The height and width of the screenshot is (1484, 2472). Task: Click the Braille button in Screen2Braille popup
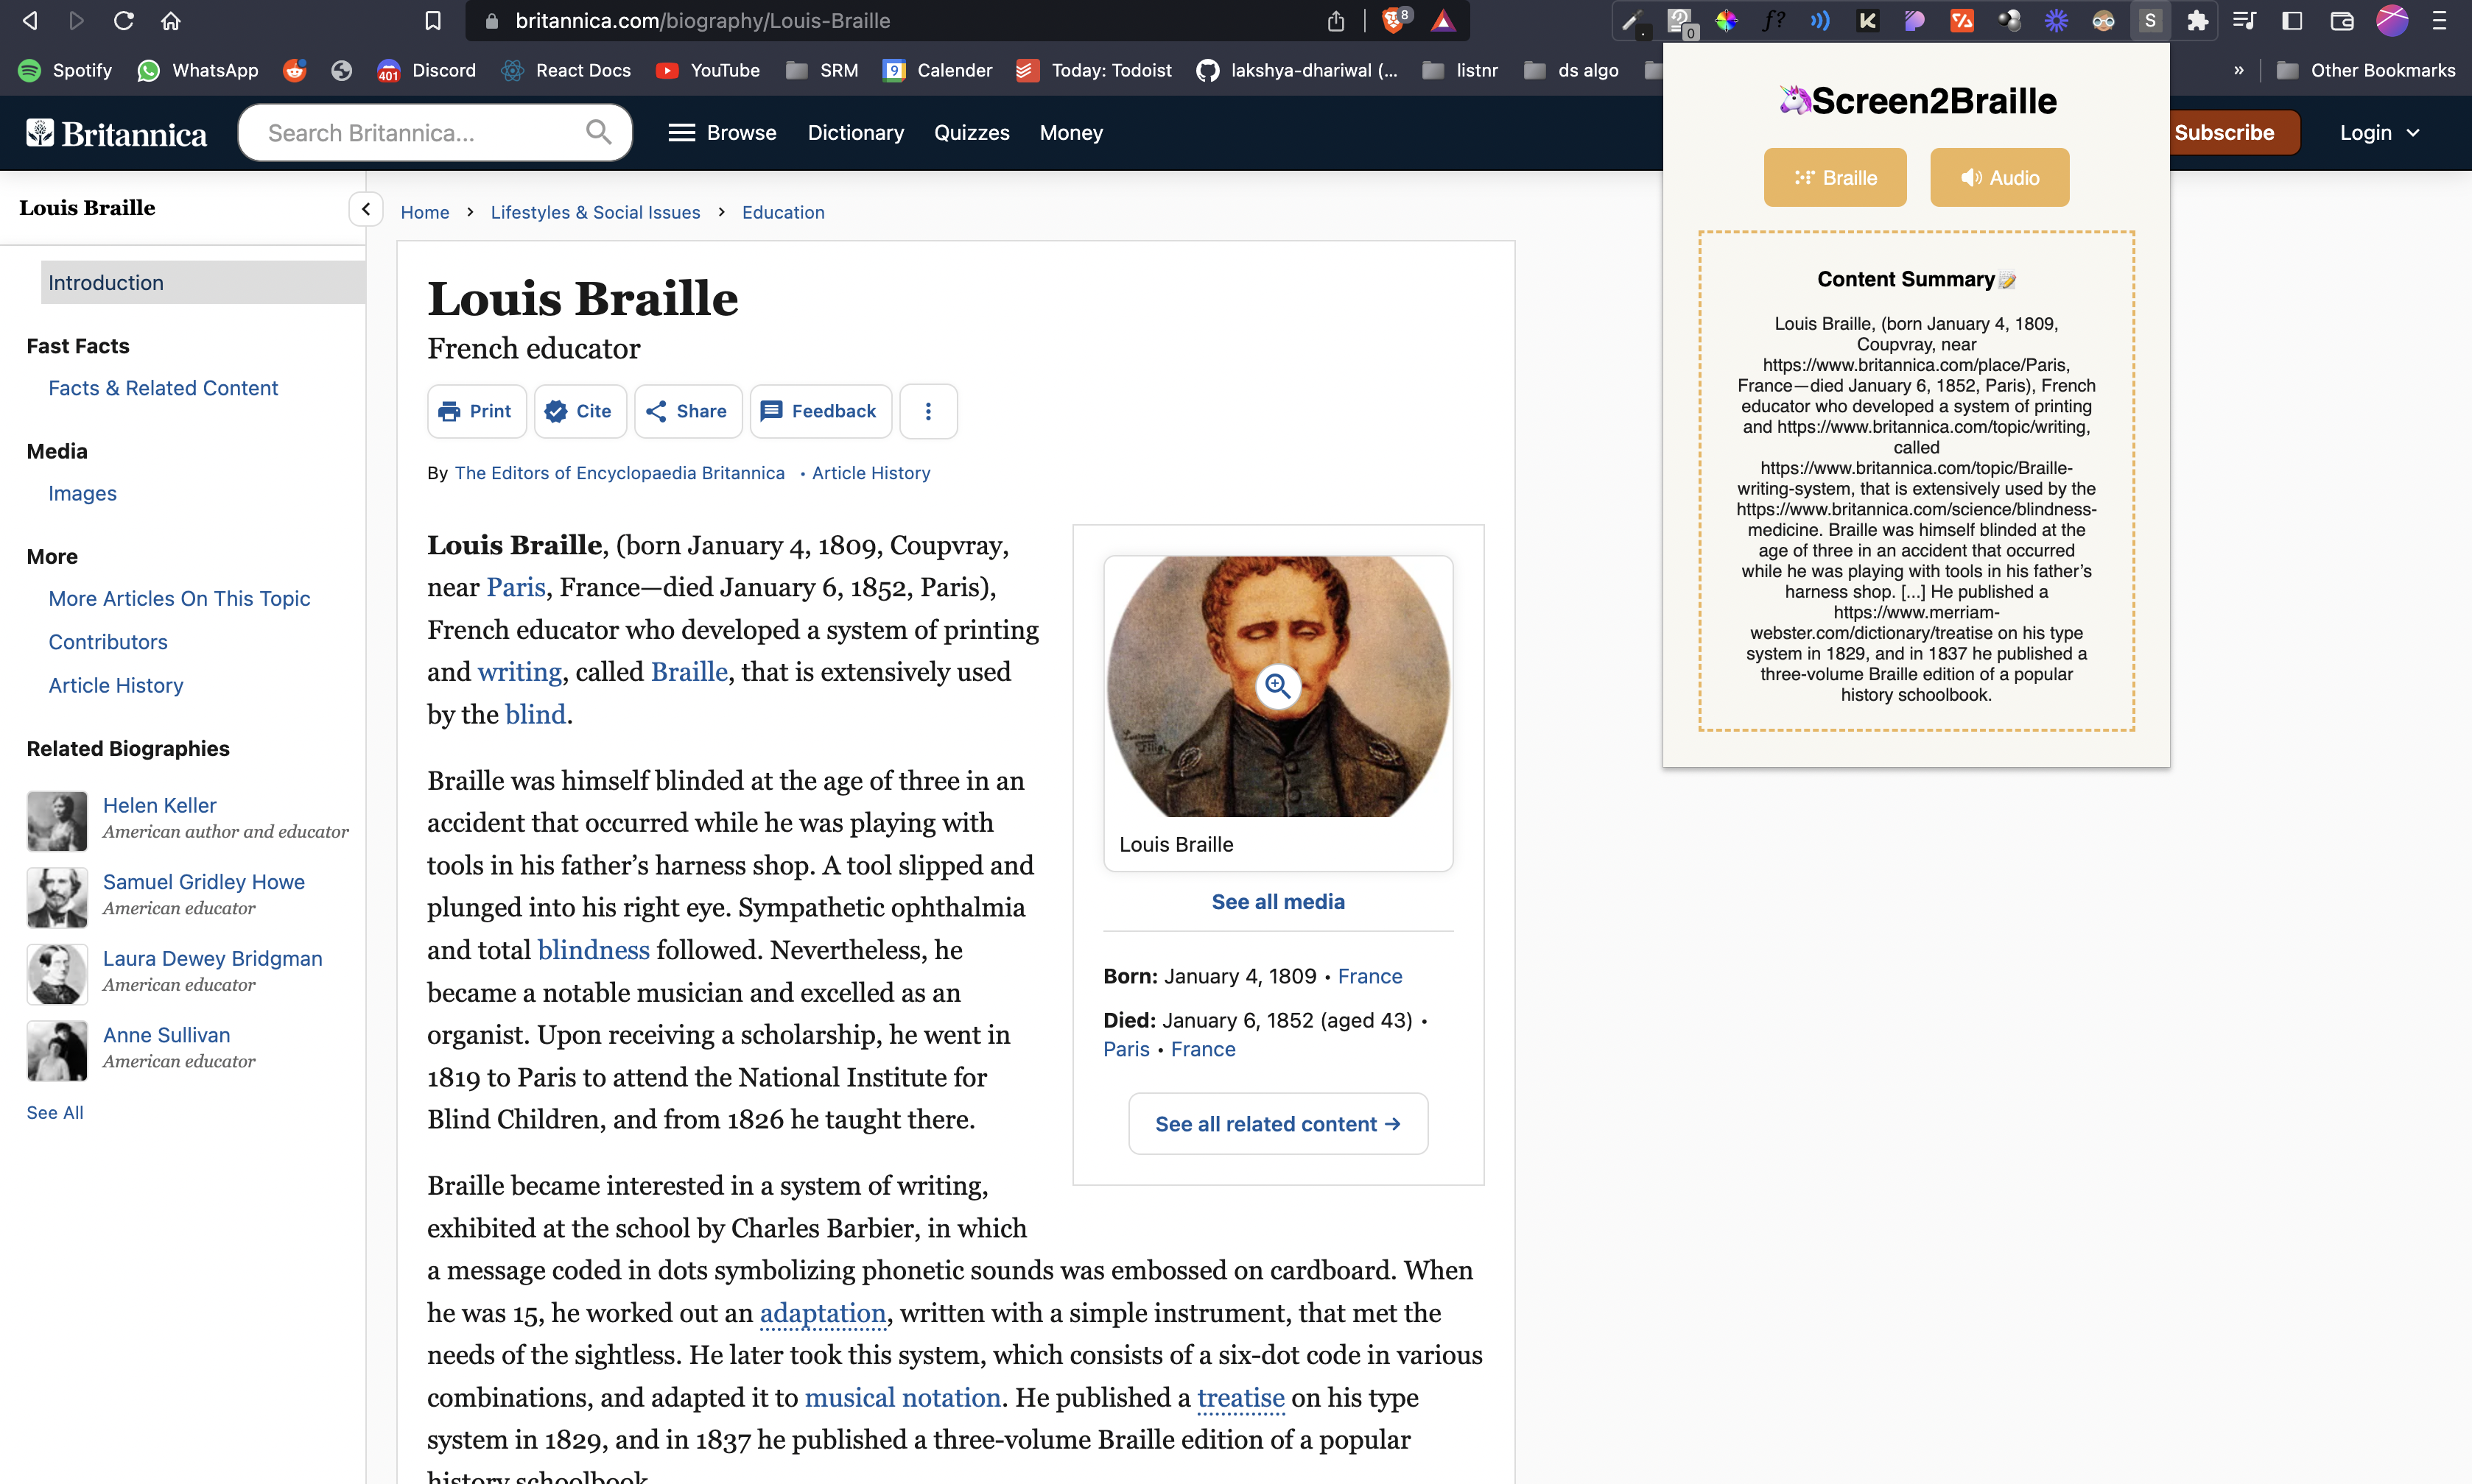(x=1833, y=178)
